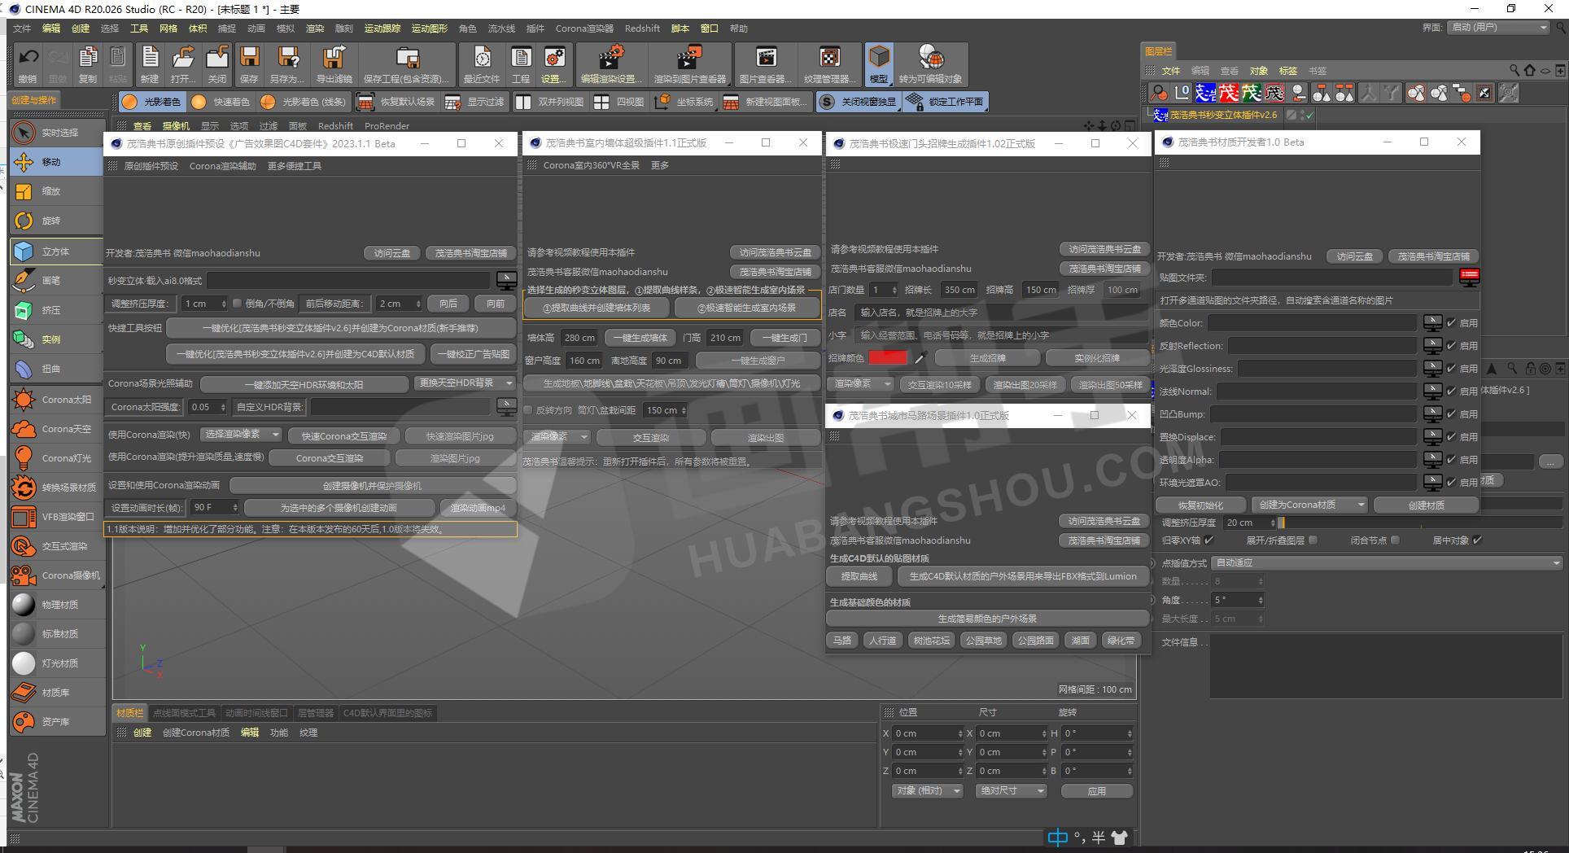The height and width of the screenshot is (853, 1569).
Task: Open 渲染像素 dropdown in sign plugin window
Action: (862, 384)
